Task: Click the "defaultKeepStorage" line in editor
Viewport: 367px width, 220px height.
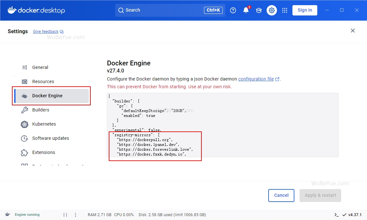Action: click(154, 111)
